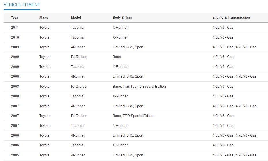The width and height of the screenshot is (268, 161).
Task: Select X-Runner trim in 2006 Tacoma row
Action: click(x=120, y=145)
